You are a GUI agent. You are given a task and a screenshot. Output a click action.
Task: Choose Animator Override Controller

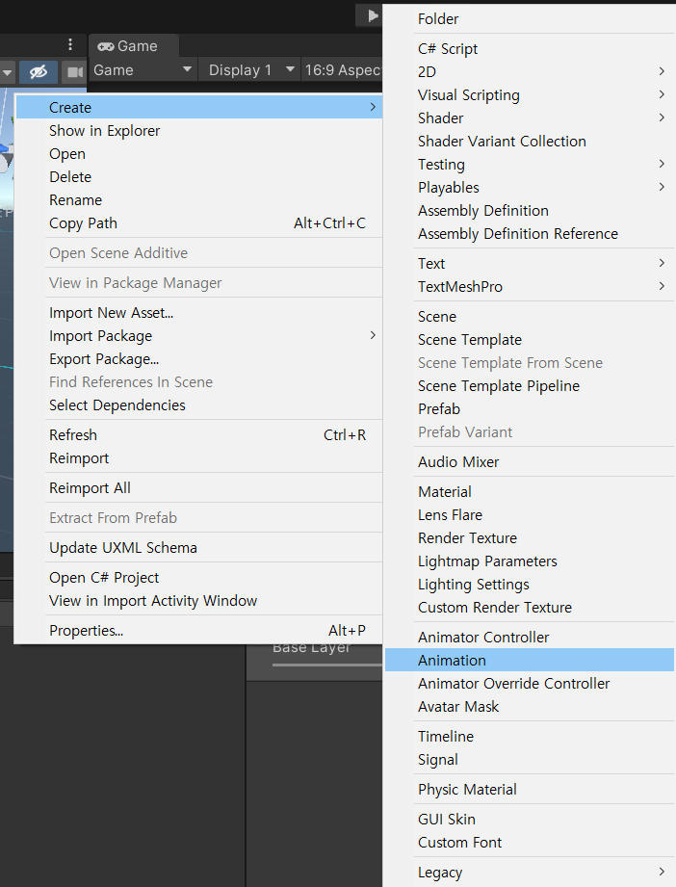point(530,684)
